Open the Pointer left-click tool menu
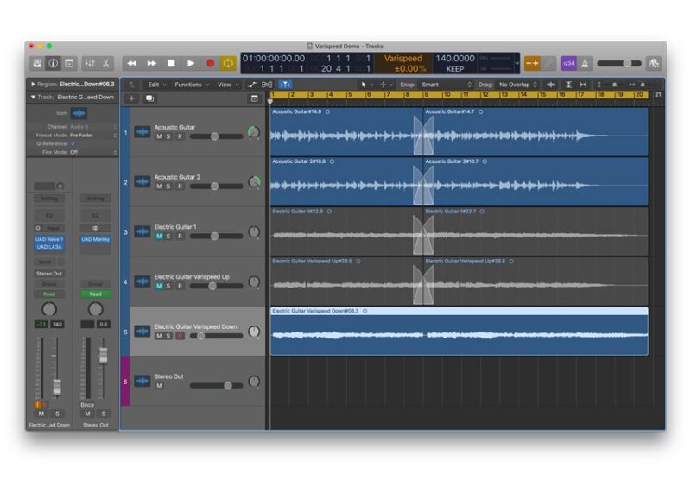Image resolution: width=691 pixels, height=493 pixels. click(366, 85)
